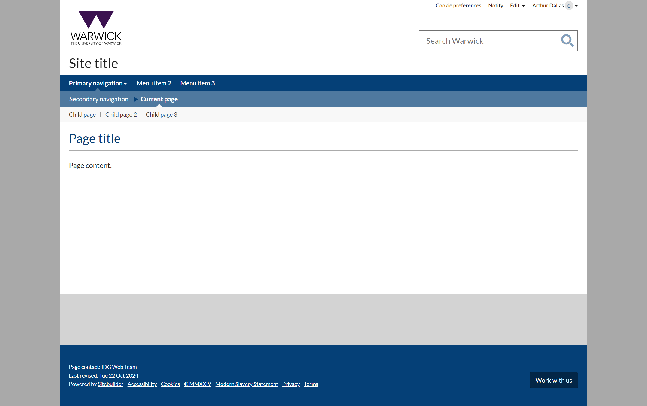The image size is (647, 406).
Task: Expand the Primary navigation dropdown
Action: pos(98,83)
